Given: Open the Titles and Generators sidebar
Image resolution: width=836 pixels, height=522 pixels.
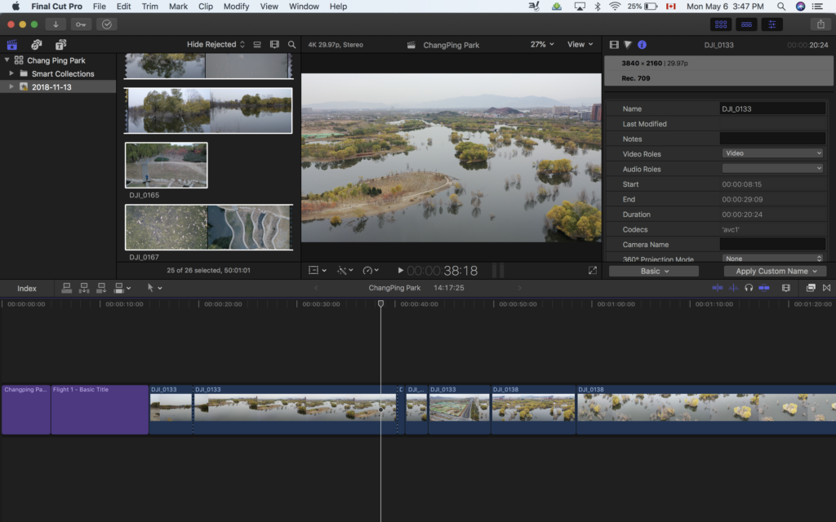Looking at the screenshot, I should 61,45.
